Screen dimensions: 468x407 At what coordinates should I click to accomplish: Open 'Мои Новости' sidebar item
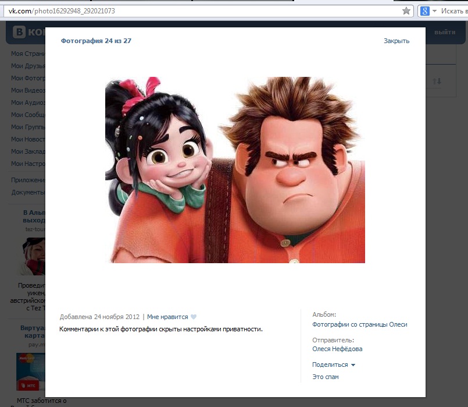coord(28,139)
